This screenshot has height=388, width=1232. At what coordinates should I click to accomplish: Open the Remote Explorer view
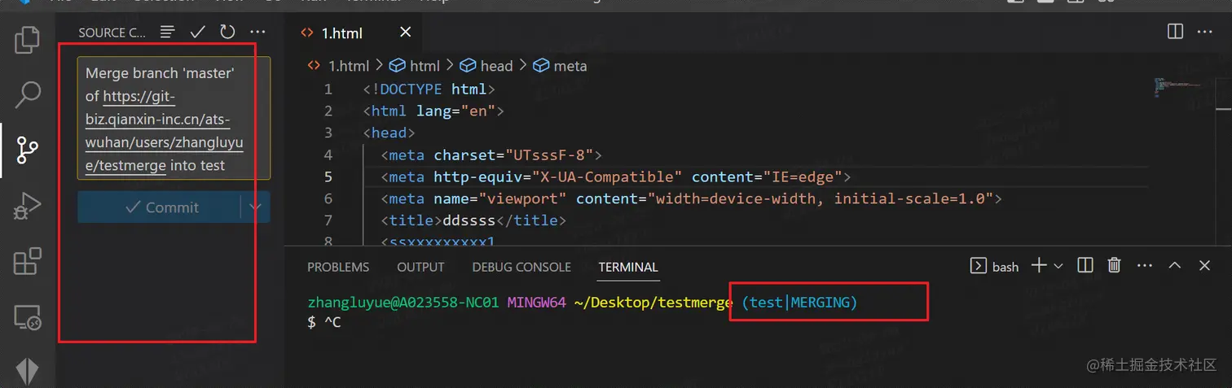coord(28,317)
